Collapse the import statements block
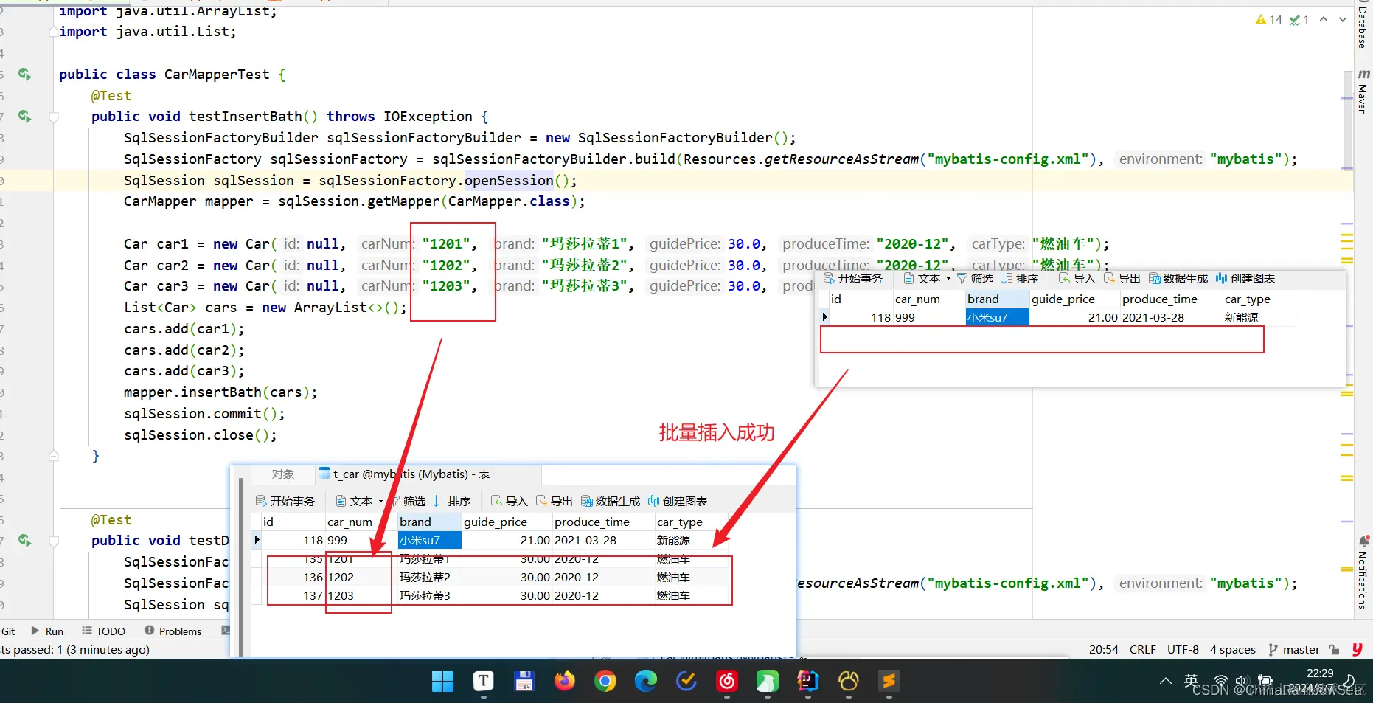The width and height of the screenshot is (1373, 703). click(54, 32)
